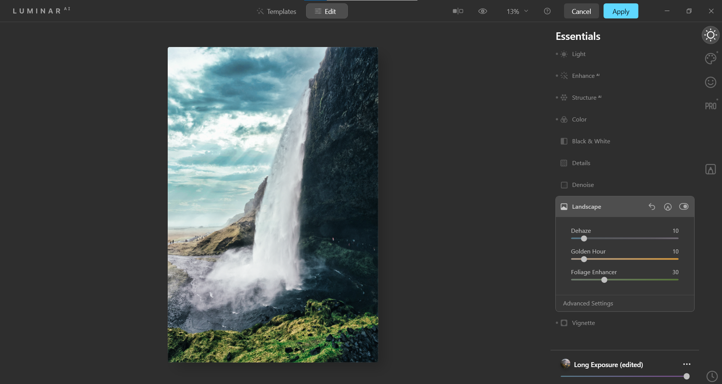Click the Luminar AI logo
722x384 pixels.
coord(42,11)
